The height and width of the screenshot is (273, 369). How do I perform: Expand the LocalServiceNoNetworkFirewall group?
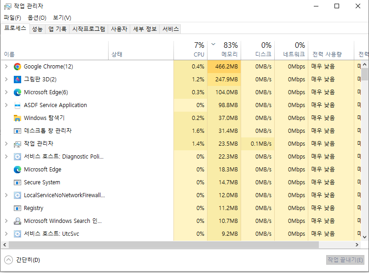[x=6, y=195]
